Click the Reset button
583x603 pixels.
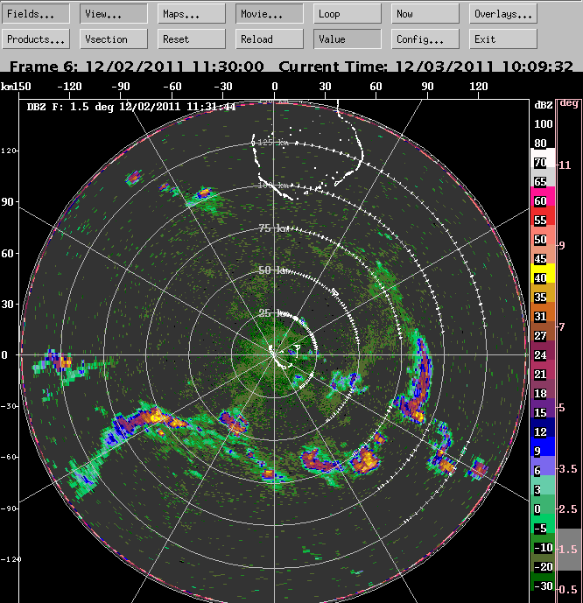pos(192,39)
